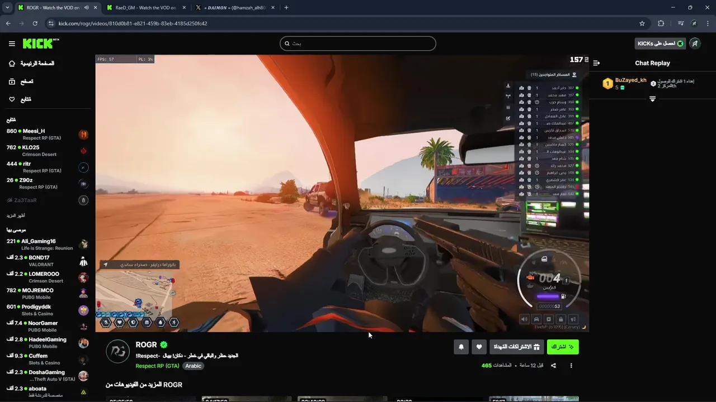The height and width of the screenshot is (402, 716).
Task: Click Meesi_H channel avatar
Action: tap(83, 135)
